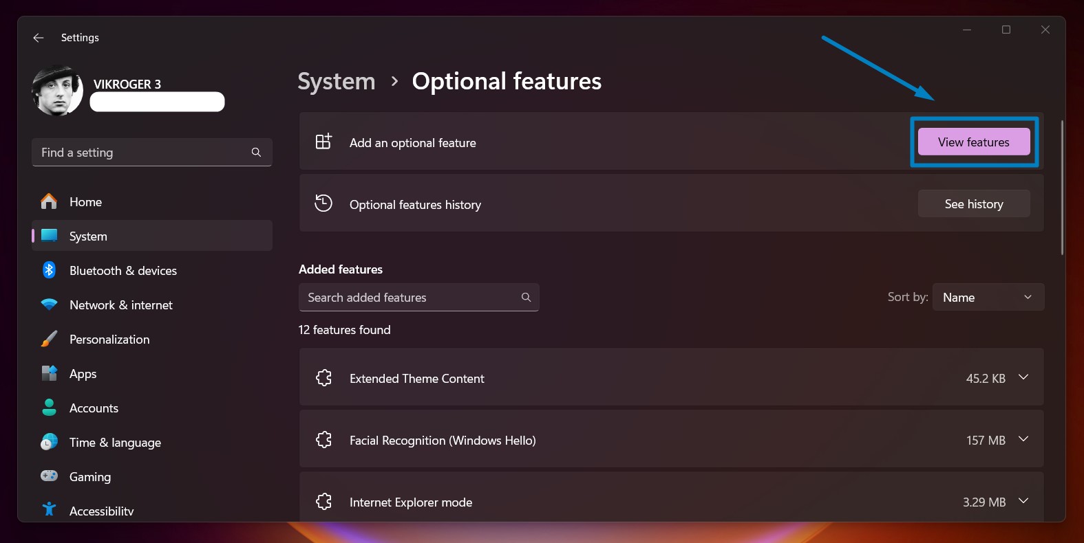Screen dimensions: 1084x543
Task: Open the VIKROGER 3 profile picture
Action: 58,91
